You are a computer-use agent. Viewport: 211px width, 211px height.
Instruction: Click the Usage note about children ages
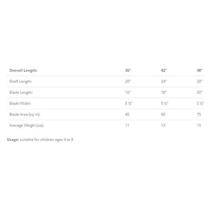point(40,140)
